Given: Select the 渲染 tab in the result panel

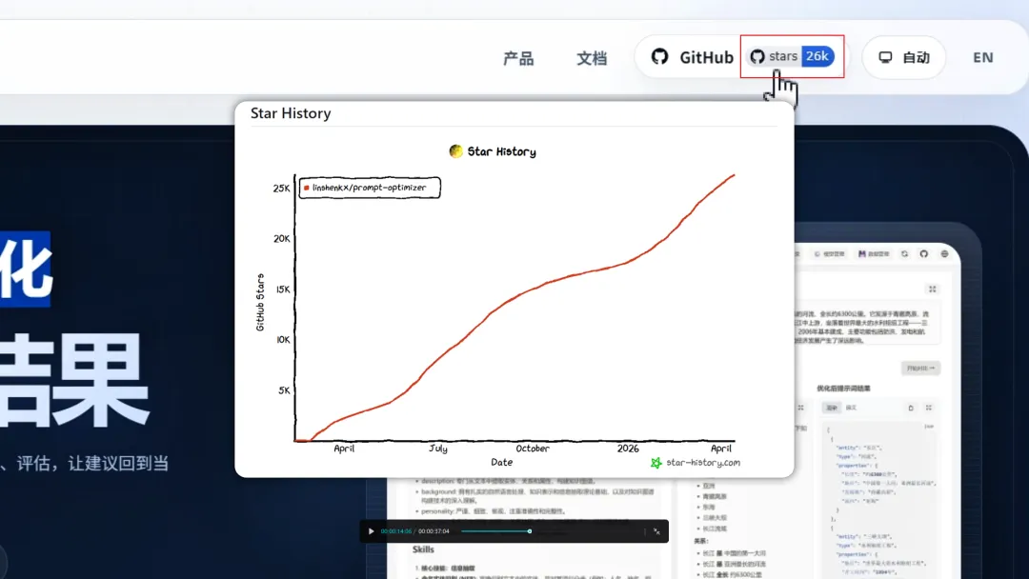Looking at the screenshot, I should point(831,408).
